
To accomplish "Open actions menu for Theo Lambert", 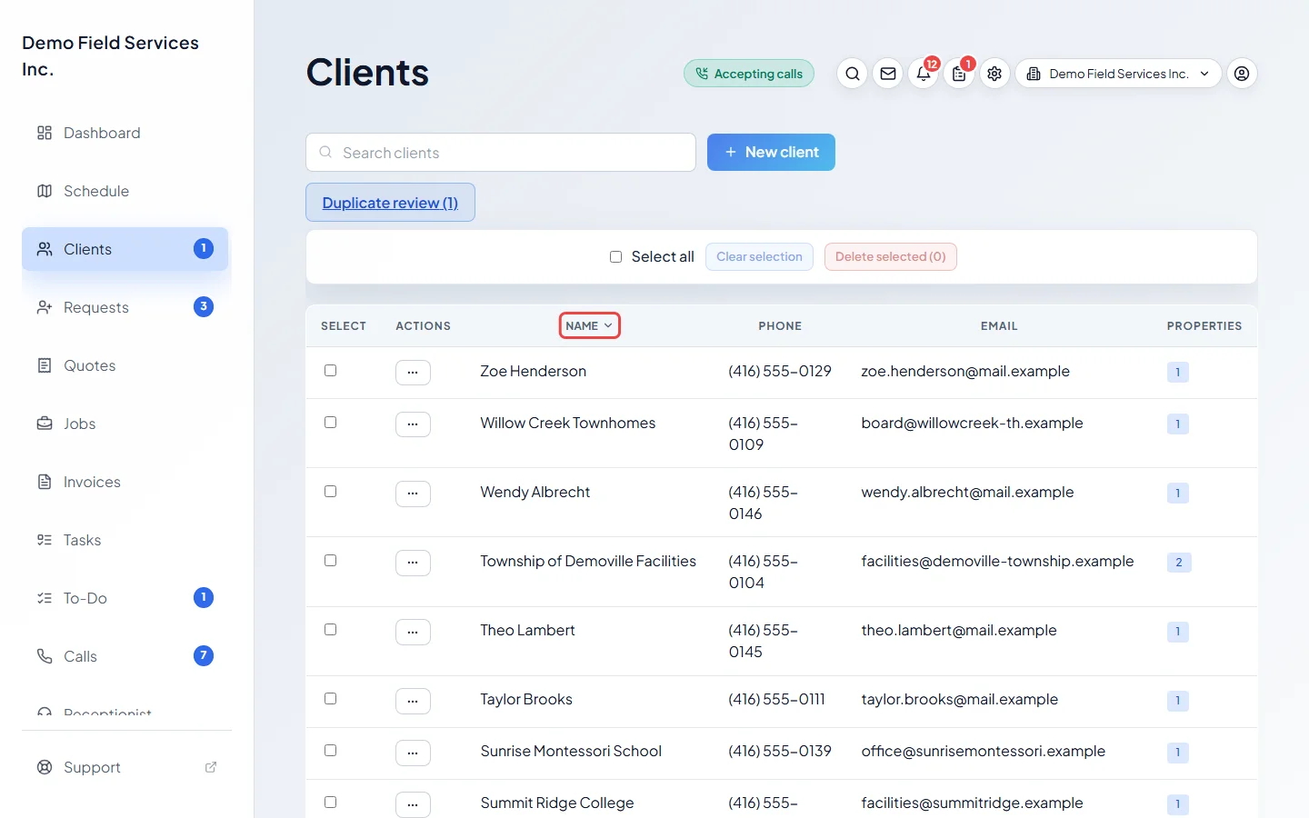I will click(x=413, y=632).
